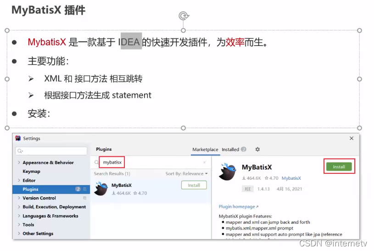Select Keymap in settings tree
The image size is (374, 251).
[32, 171]
